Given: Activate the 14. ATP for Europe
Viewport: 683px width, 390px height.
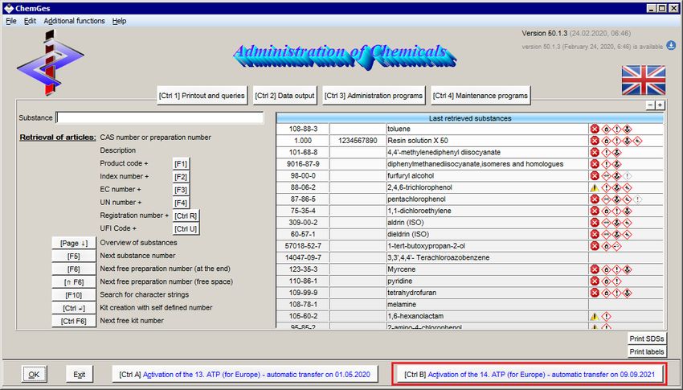Looking at the screenshot, I should (x=530, y=374).
